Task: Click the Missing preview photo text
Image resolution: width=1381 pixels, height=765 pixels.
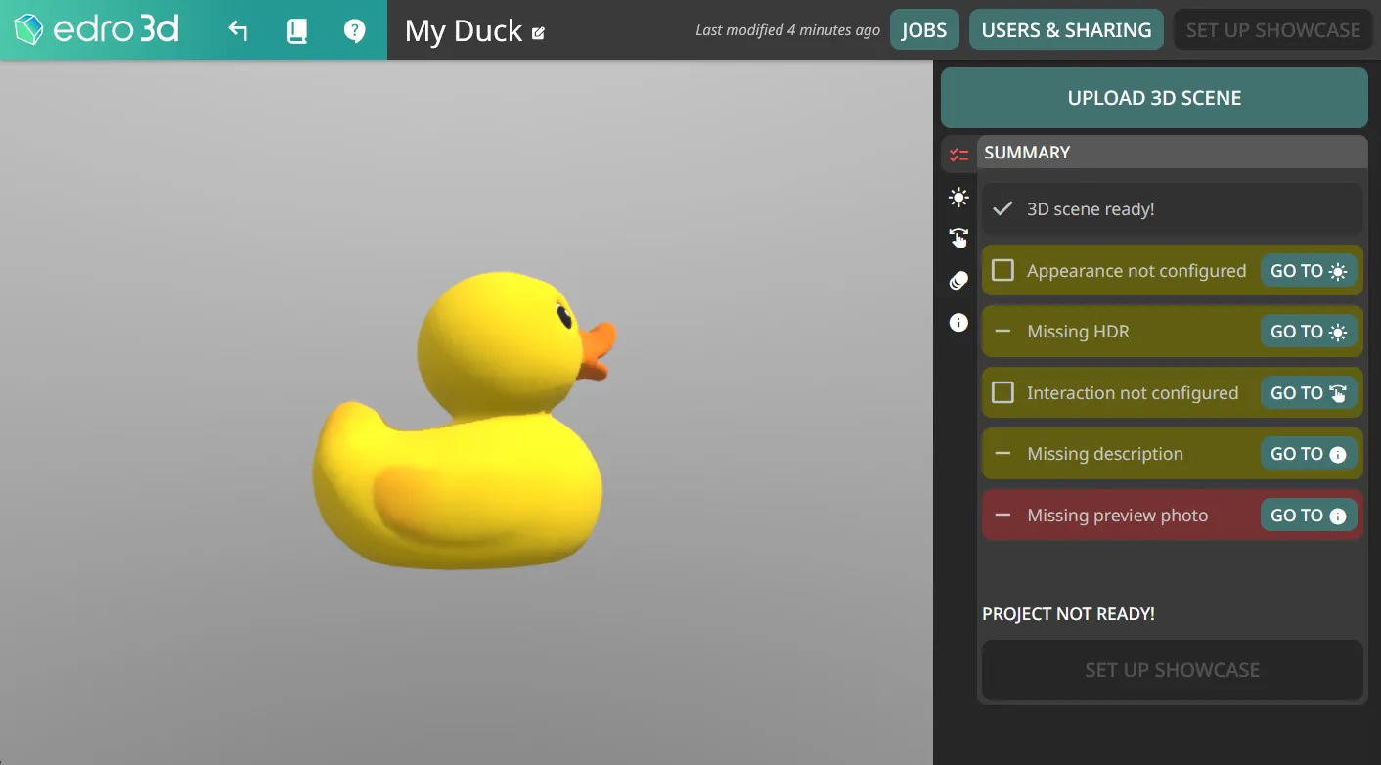Action: (1117, 516)
